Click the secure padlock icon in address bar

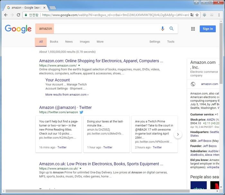coord(26,15)
